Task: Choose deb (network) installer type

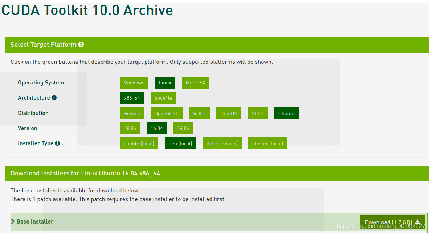Action: point(222,143)
